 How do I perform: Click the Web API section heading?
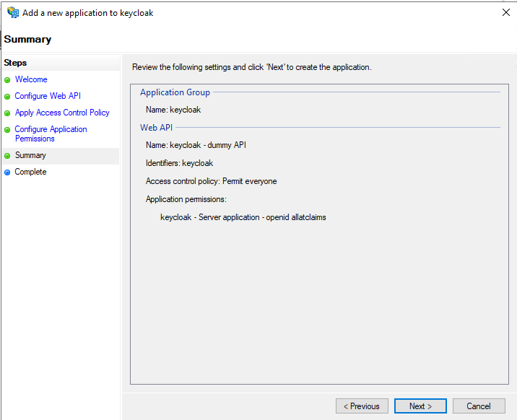coord(156,128)
